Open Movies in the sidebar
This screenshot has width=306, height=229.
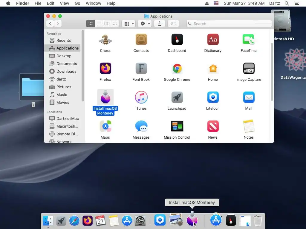pyautogui.click(x=62, y=103)
